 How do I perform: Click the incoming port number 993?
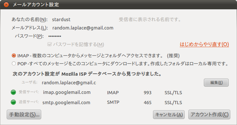pyautogui.click(x=148, y=93)
